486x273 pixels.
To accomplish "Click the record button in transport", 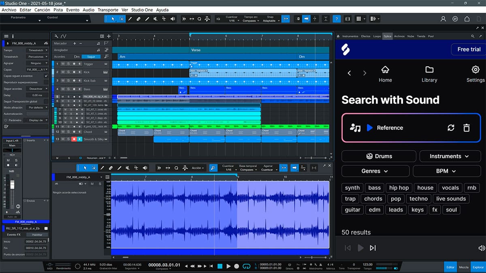I will [x=237, y=266].
